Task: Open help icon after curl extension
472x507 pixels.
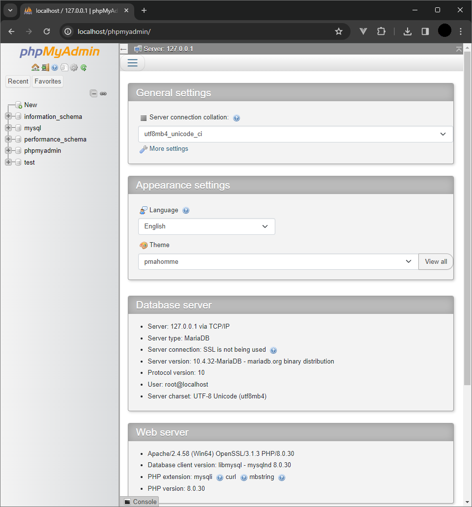Action: pyautogui.click(x=244, y=478)
